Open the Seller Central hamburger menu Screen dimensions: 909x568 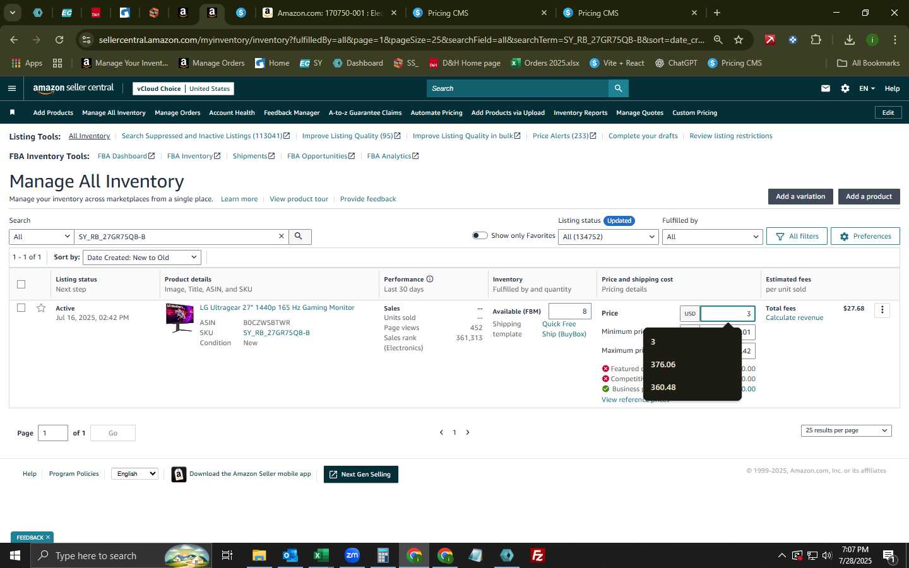pos(11,88)
